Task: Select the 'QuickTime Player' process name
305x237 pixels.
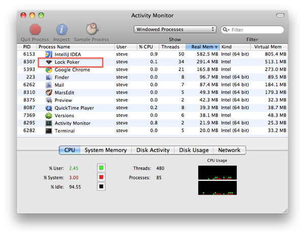Action: point(74,108)
